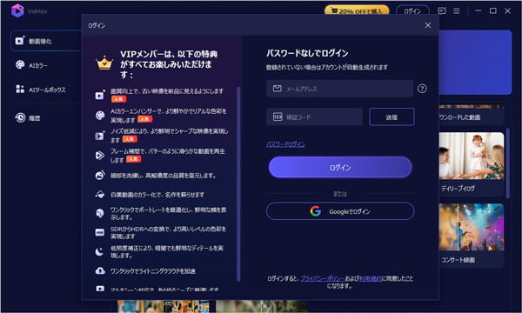Click the GoogleでログイN button

(x=340, y=211)
